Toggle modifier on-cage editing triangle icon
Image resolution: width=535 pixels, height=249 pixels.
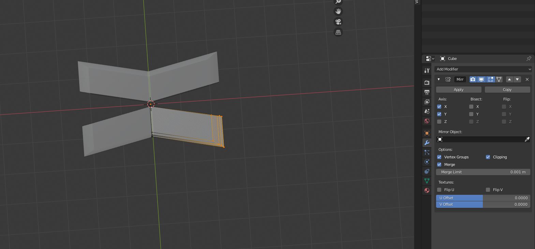[499, 79]
